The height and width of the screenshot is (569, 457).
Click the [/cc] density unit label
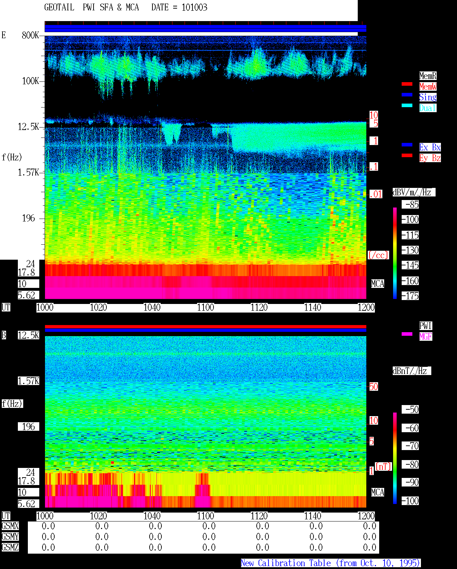pos(378,255)
